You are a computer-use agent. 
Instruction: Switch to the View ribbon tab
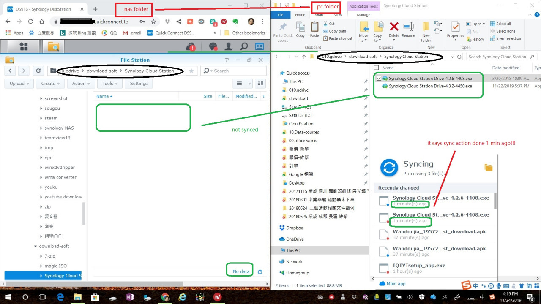337,15
